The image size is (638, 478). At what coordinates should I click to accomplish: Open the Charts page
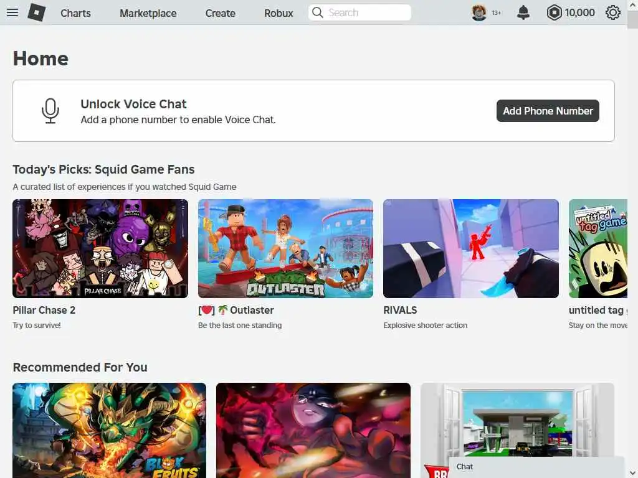coord(75,13)
